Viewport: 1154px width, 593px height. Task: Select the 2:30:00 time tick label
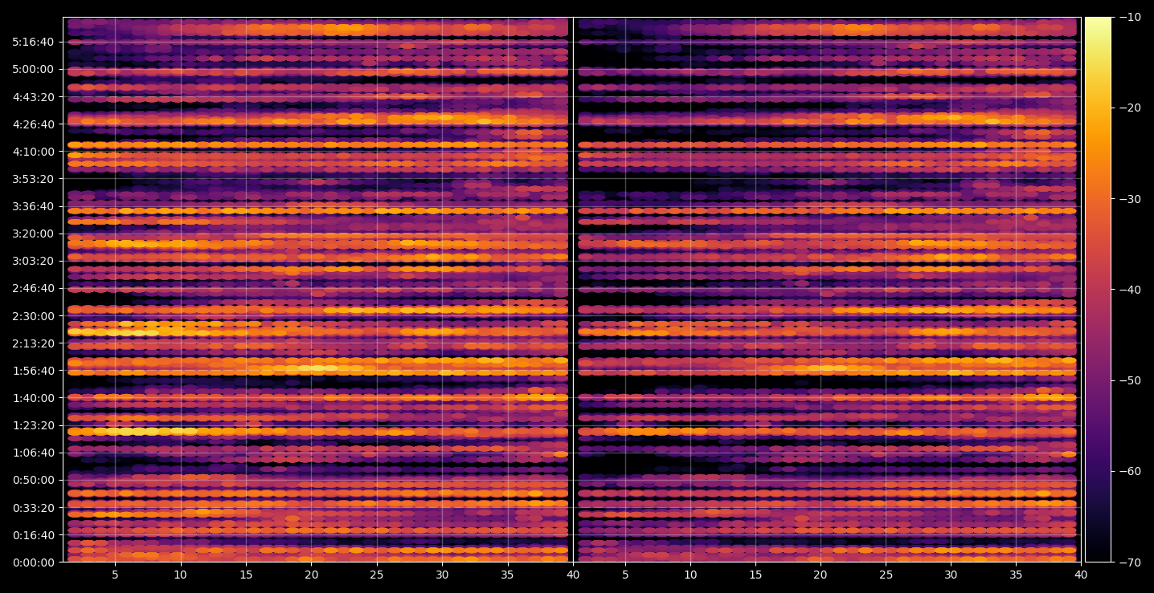(33, 316)
